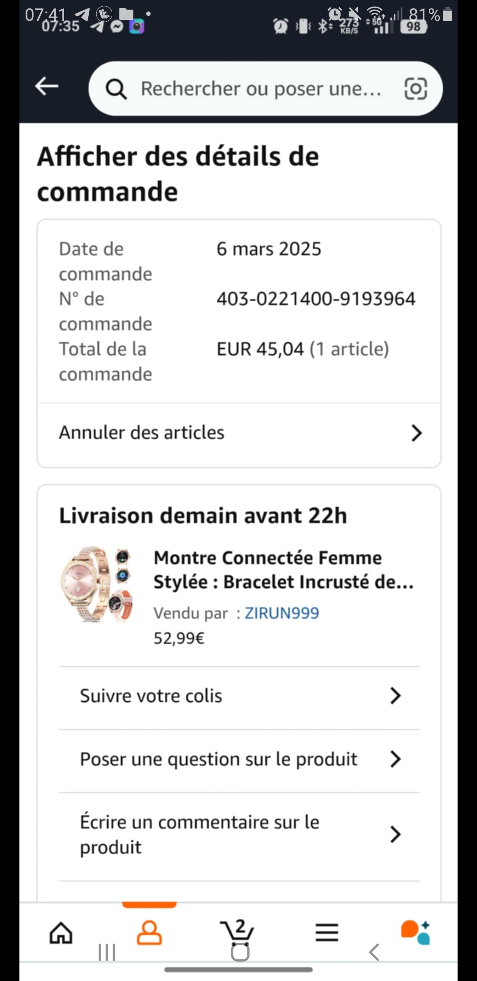
Task: Open Écrire un commentaire chevron
Action: (x=395, y=834)
